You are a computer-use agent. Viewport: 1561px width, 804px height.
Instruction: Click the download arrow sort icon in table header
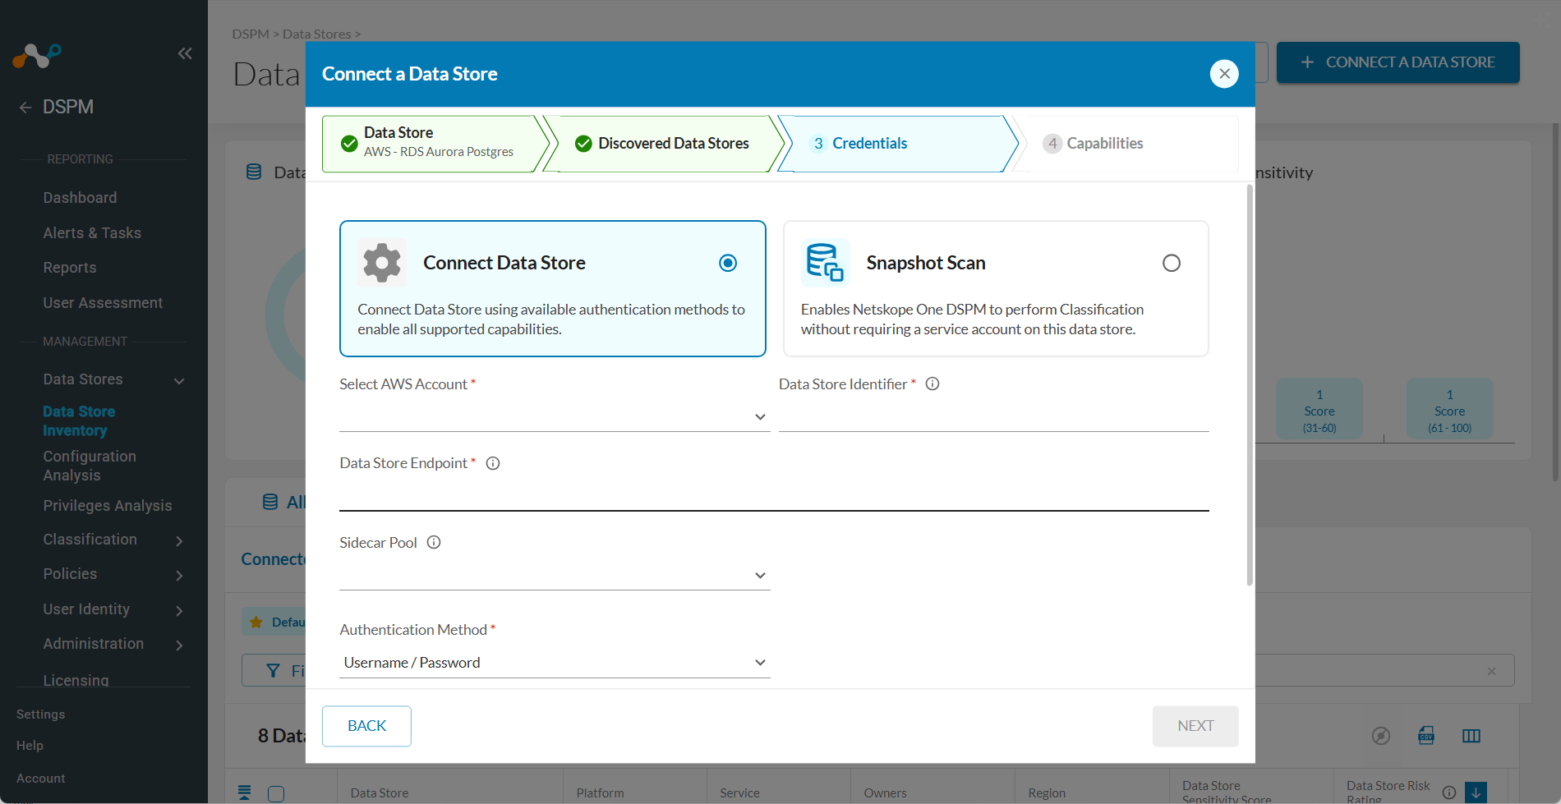(1476, 793)
